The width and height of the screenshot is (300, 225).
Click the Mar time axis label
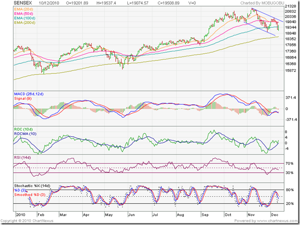(x=63, y=215)
